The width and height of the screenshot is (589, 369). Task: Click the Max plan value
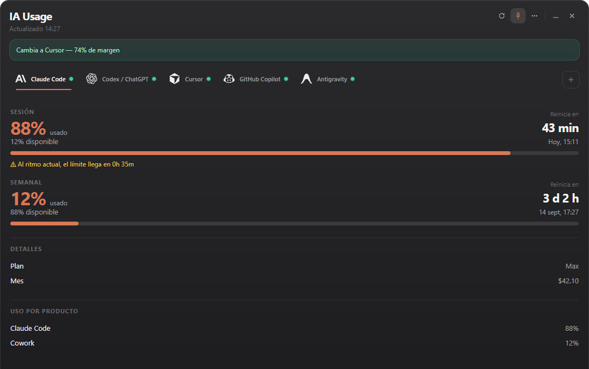[x=572, y=266]
